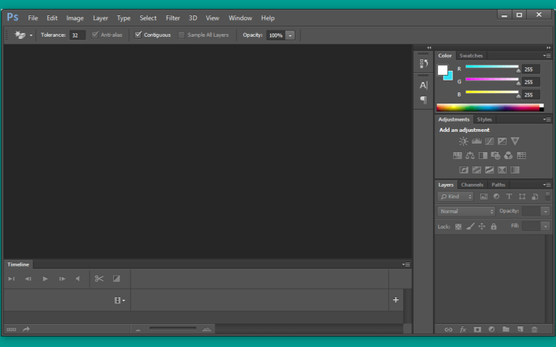The height and width of the screenshot is (347, 556).
Task: Uncheck the Contiguous checkbox
Action: [138, 35]
